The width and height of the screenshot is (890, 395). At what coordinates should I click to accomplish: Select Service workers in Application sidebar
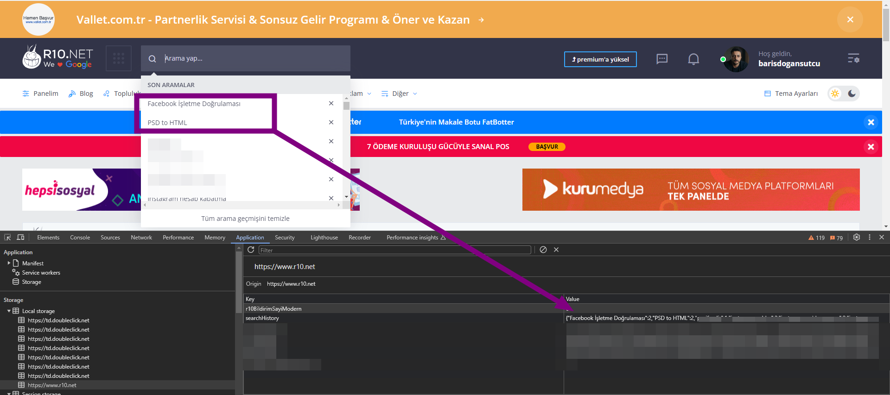click(x=41, y=273)
